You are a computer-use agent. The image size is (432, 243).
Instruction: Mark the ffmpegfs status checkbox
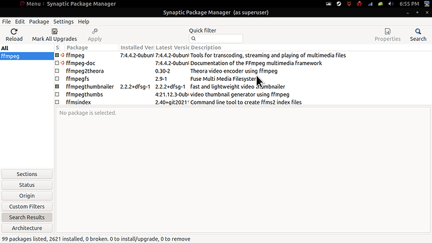click(57, 79)
